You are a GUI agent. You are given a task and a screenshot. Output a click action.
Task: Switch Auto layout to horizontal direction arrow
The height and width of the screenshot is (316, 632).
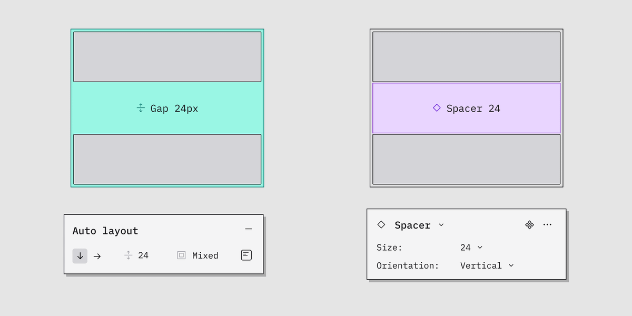pos(97,256)
